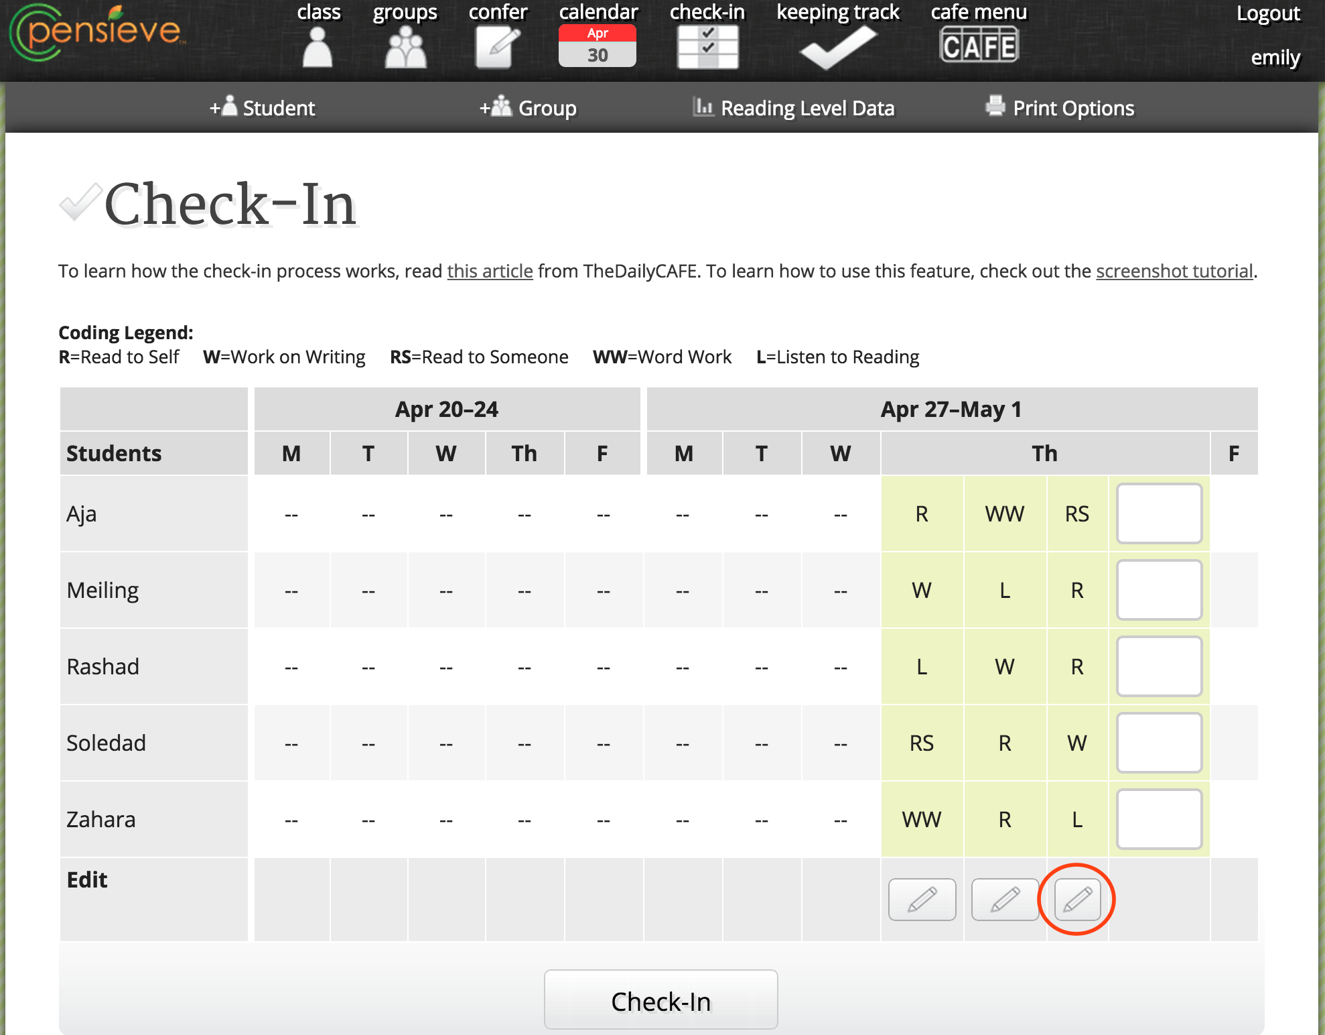Click the Edit row label

coord(87,879)
